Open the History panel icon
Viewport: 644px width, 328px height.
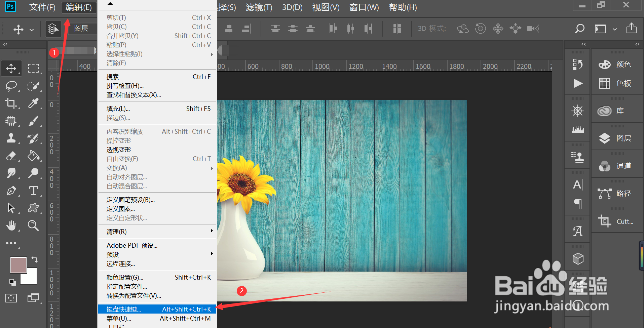pyautogui.click(x=577, y=64)
